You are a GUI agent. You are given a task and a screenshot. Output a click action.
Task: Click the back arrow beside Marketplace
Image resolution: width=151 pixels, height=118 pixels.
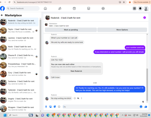coord(2,15)
